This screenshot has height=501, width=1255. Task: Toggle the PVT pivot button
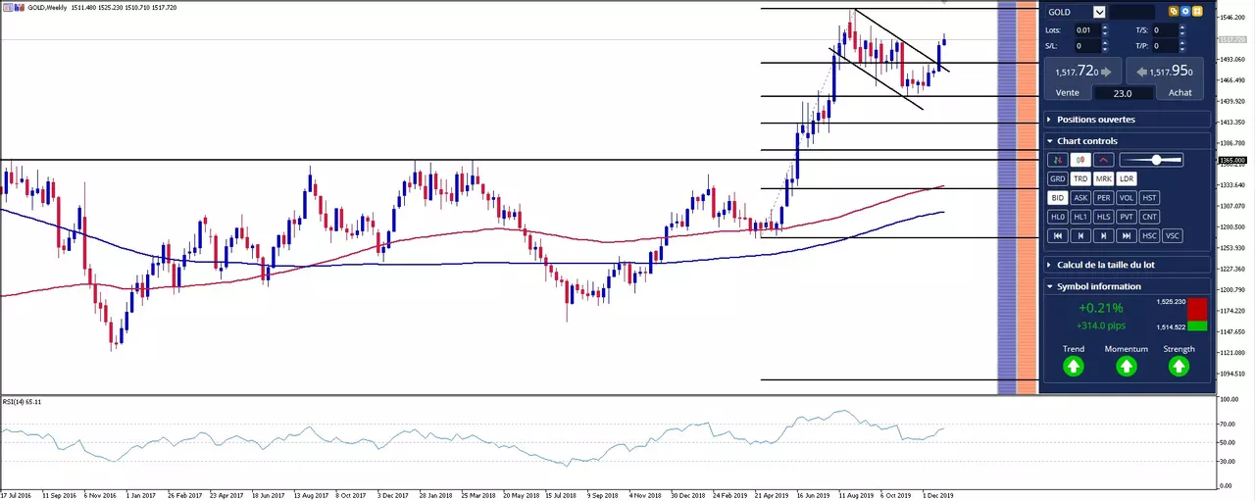click(x=1127, y=217)
